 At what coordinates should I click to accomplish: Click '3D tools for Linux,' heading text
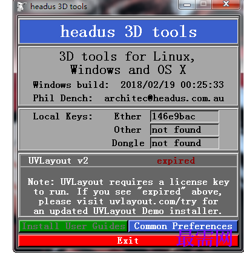click(127, 56)
